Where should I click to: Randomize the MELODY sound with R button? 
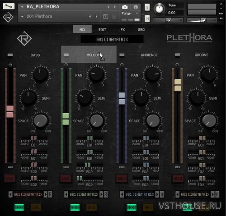pos(106,194)
